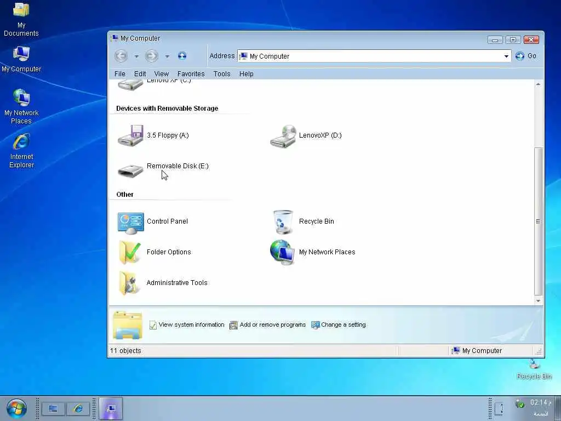Select the LenovoXP (D:) disc drive icon

[x=283, y=136]
